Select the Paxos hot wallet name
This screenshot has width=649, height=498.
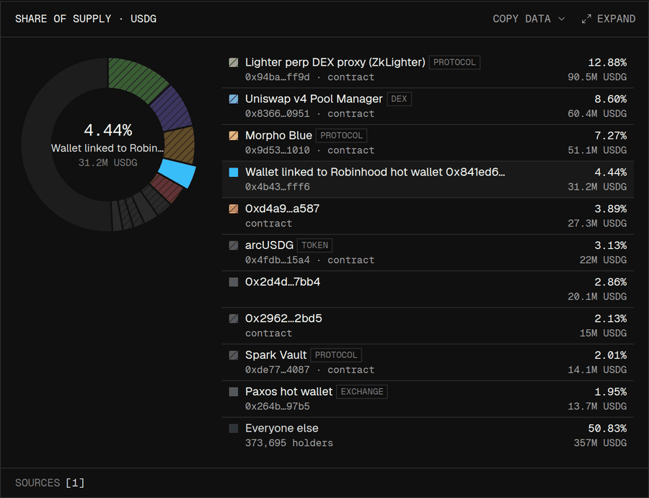[288, 391]
